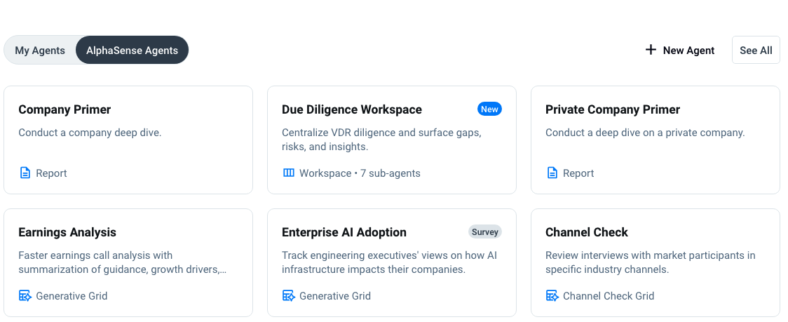This screenshot has height=322, width=788.
Task: Switch to the My Agents tab
Action: 40,51
